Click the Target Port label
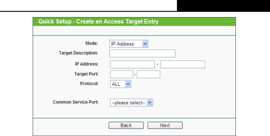The image size is (270, 136). pos(86,74)
